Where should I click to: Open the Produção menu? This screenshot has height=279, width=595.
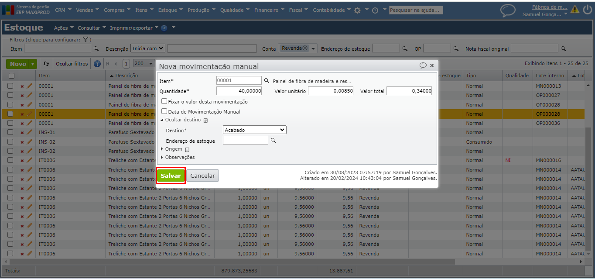tap(202, 10)
